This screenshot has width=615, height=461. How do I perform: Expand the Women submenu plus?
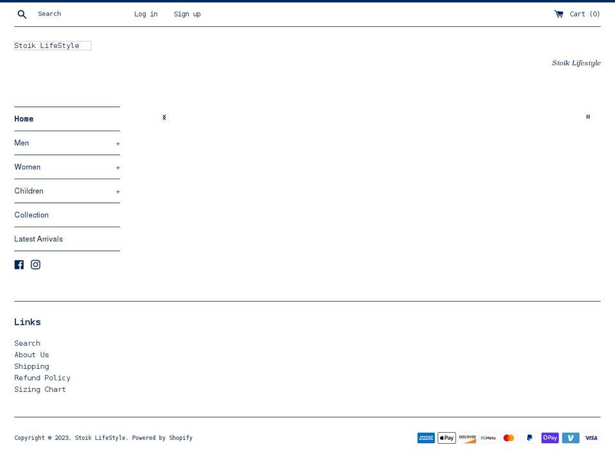pyautogui.click(x=118, y=168)
